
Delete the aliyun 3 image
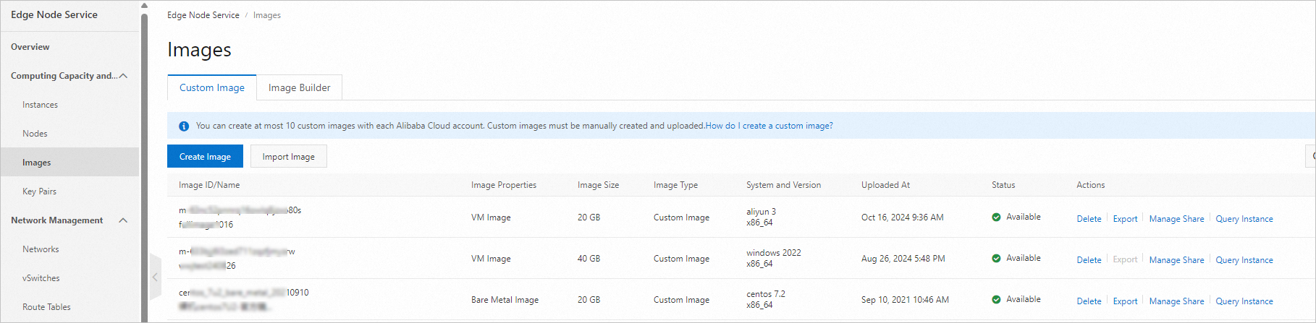(x=1089, y=219)
